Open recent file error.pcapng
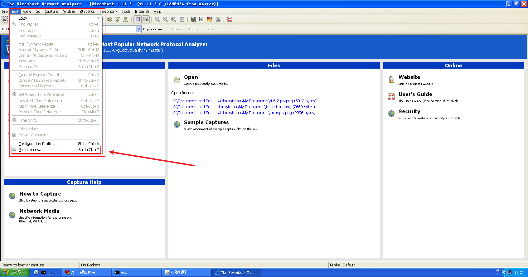Viewport: 528px width, 277px height. click(x=244, y=113)
